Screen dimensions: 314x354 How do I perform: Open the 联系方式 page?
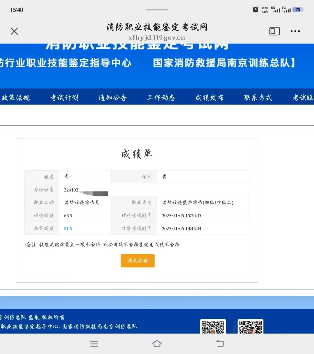(258, 98)
